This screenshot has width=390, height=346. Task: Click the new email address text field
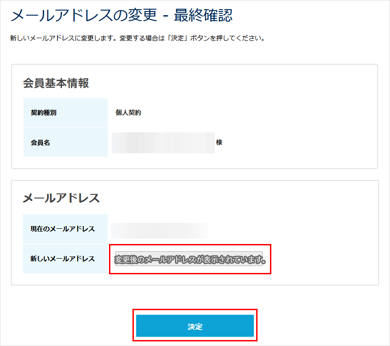point(189,259)
